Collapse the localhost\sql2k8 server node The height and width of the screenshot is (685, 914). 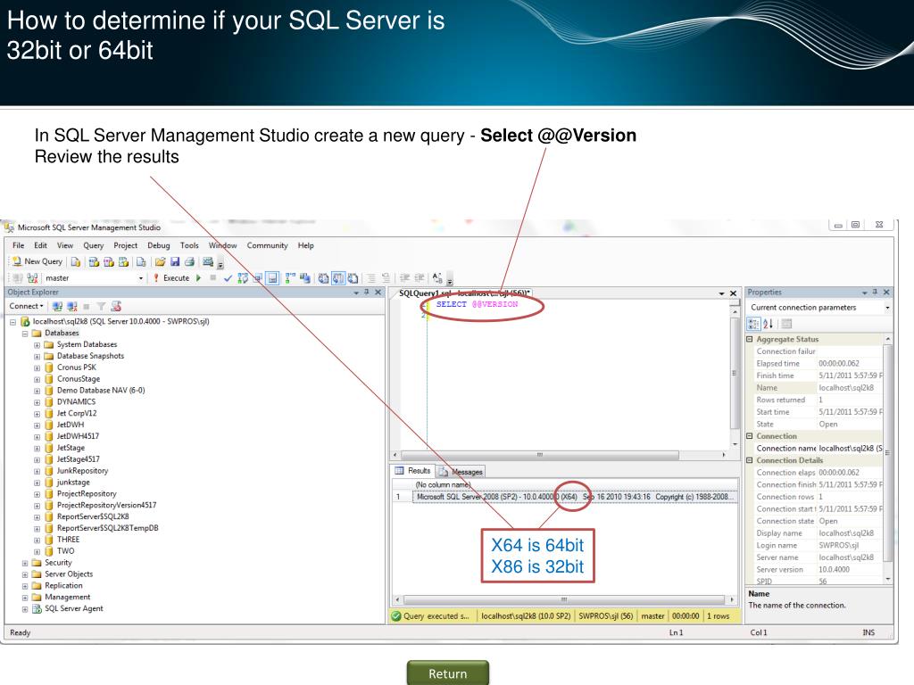pos(12,322)
